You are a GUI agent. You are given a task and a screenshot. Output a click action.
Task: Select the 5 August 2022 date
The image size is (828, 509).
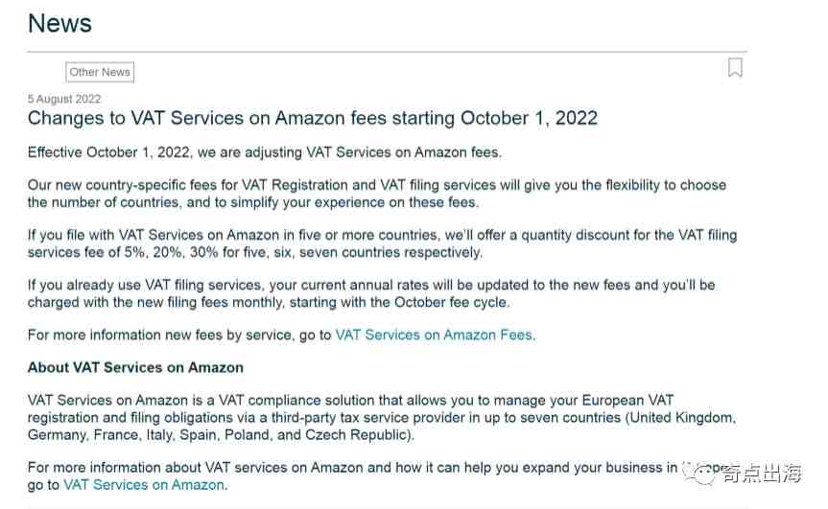[x=64, y=99]
